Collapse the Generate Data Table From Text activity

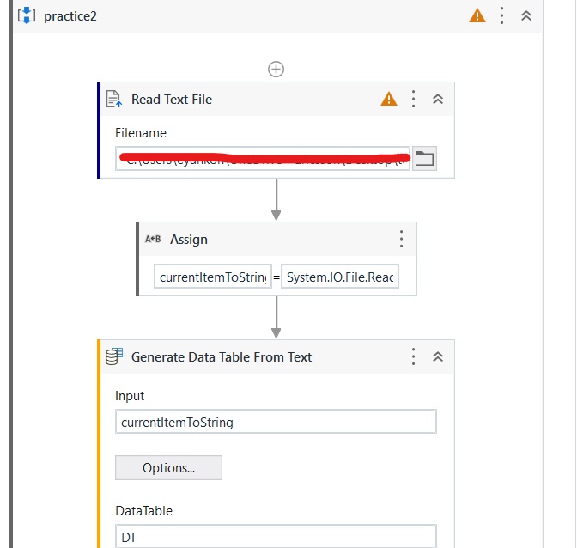[438, 356]
